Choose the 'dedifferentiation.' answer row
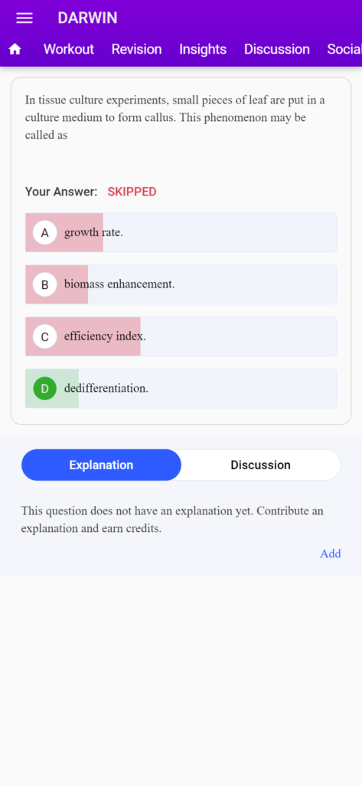Image resolution: width=362 pixels, height=785 pixels. 181,389
